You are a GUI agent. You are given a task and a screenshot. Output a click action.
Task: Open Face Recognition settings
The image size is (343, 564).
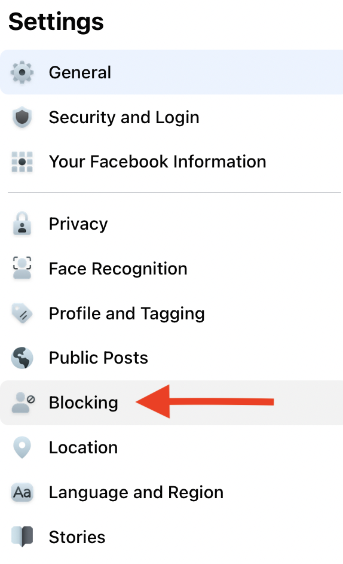[171, 269]
